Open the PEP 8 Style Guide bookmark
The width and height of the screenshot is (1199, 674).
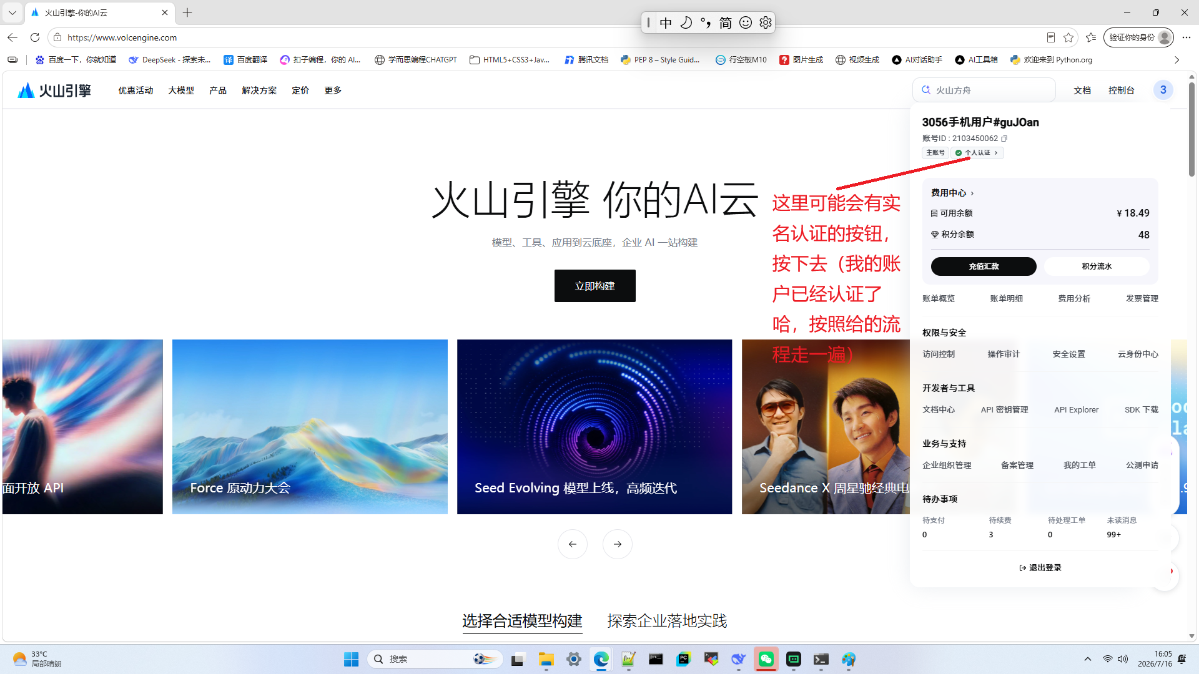coord(661,60)
